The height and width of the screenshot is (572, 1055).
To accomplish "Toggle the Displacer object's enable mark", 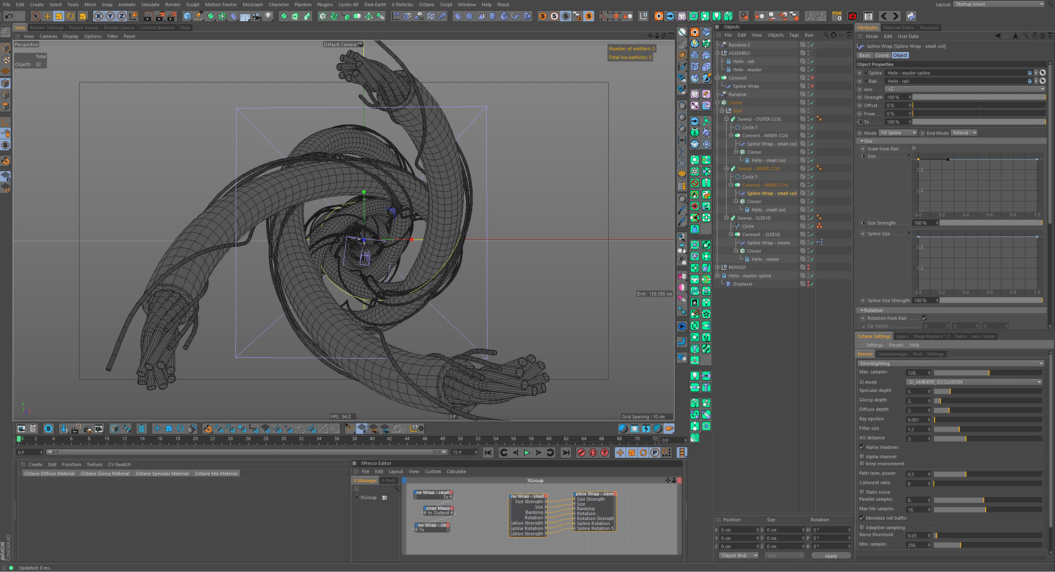I will coord(812,284).
